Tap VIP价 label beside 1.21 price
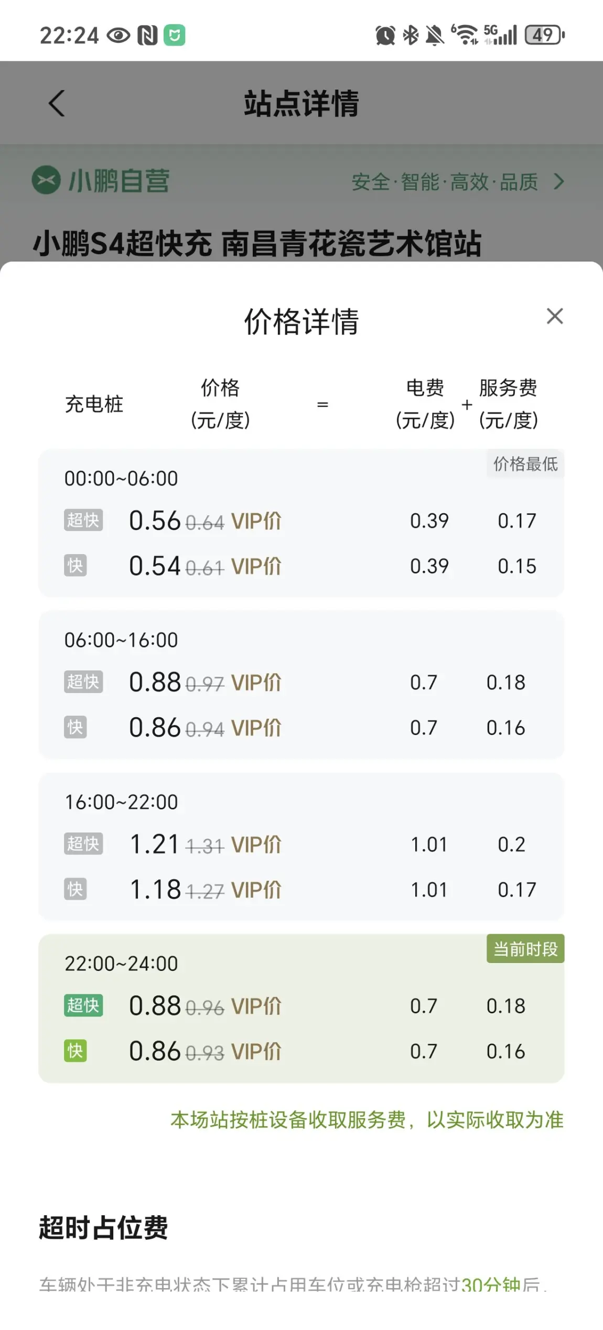The image size is (603, 1330). point(256,845)
